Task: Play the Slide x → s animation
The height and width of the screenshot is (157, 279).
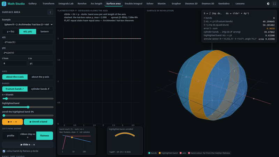Action: pyautogui.click(x=28, y=145)
